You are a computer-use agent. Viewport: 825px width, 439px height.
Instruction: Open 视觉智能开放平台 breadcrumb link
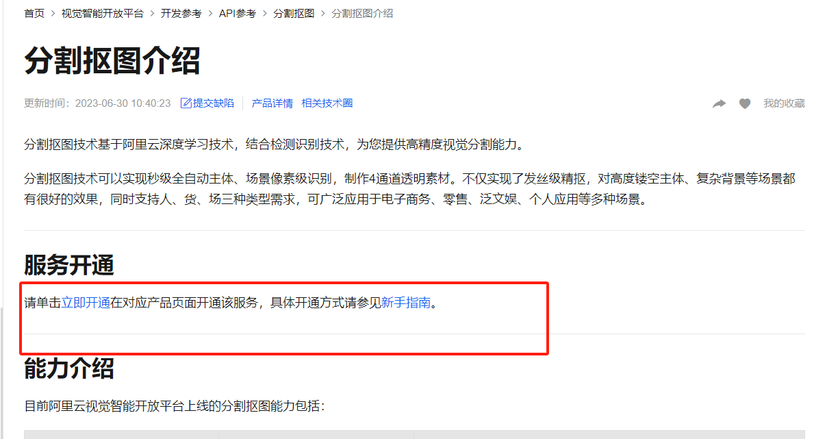pyautogui.click(x=103, y=13)
